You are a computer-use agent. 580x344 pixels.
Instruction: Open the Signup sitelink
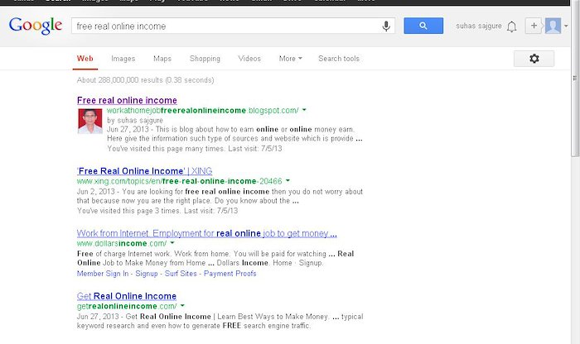(147, 274)
